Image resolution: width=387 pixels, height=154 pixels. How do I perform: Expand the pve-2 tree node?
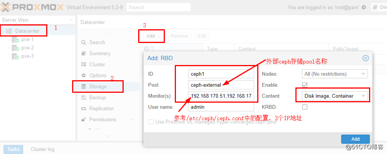(10, 48)
